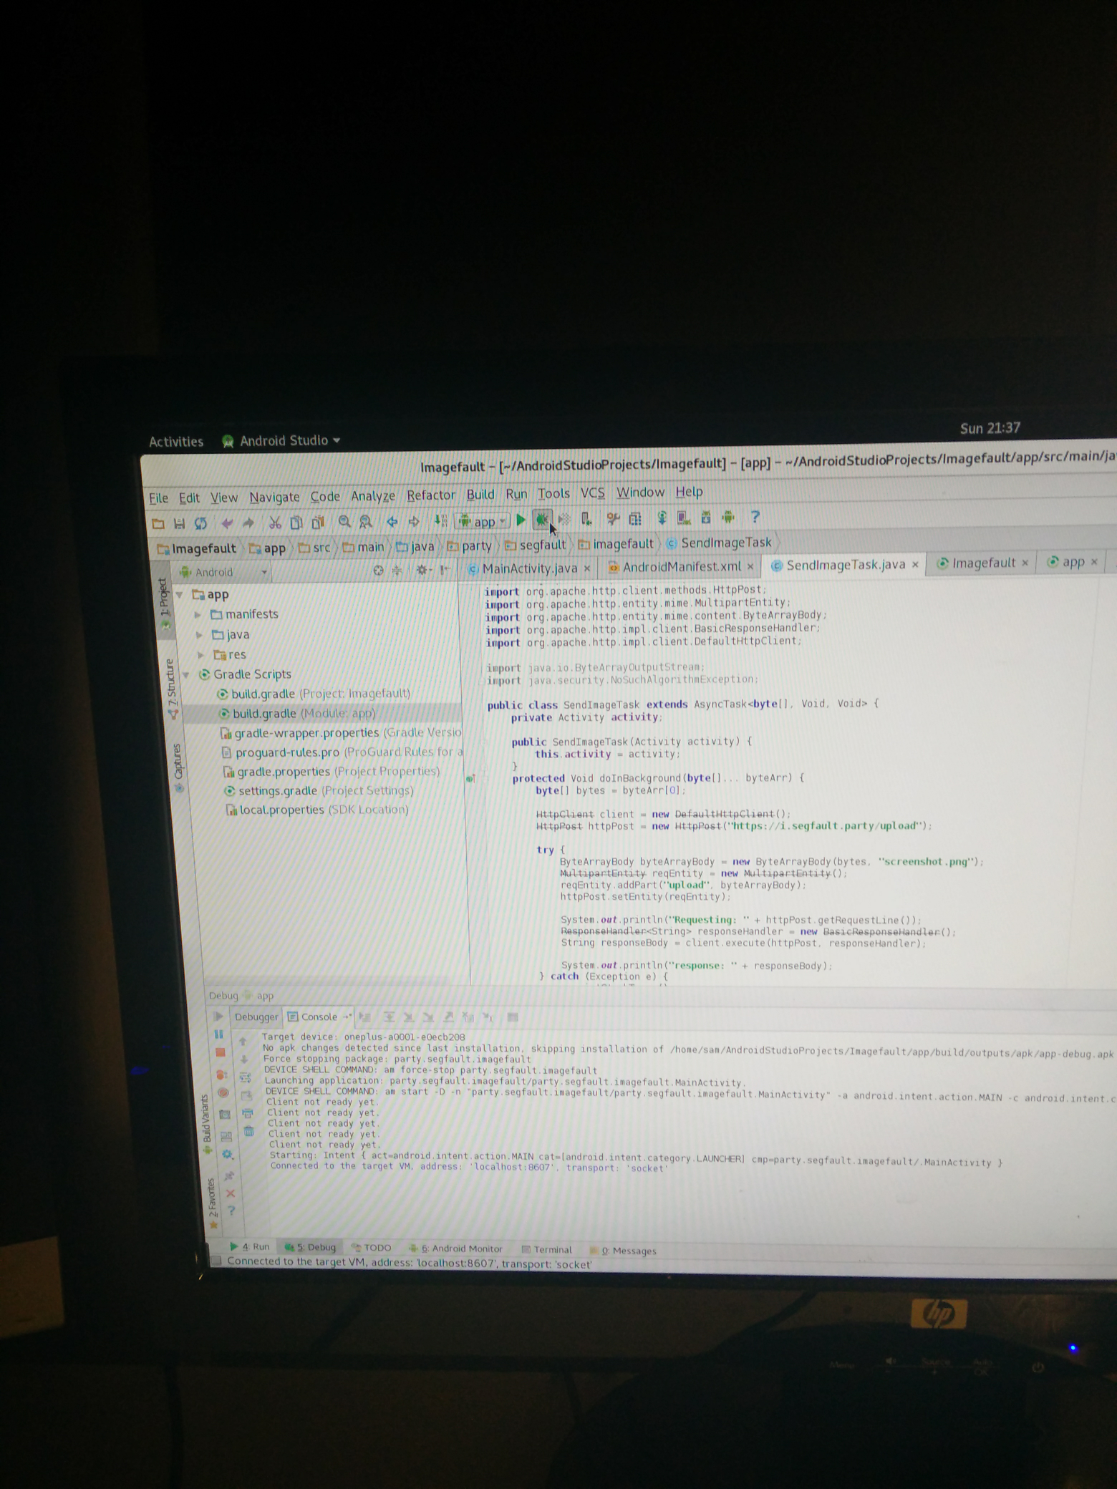
Task: Click the Save All floppy disk icon
Action: 180,523
